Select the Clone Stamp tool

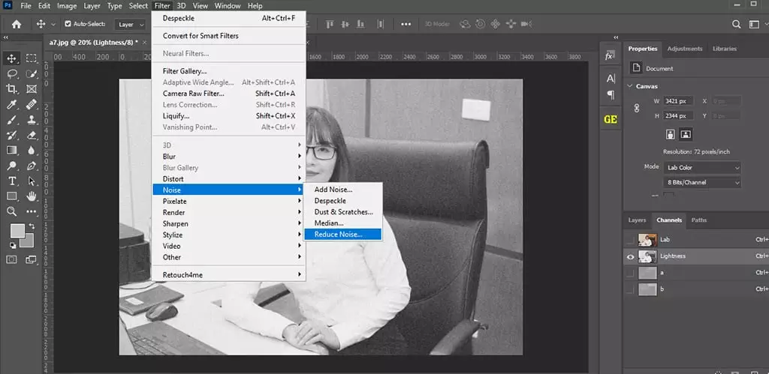pos(32,120)
